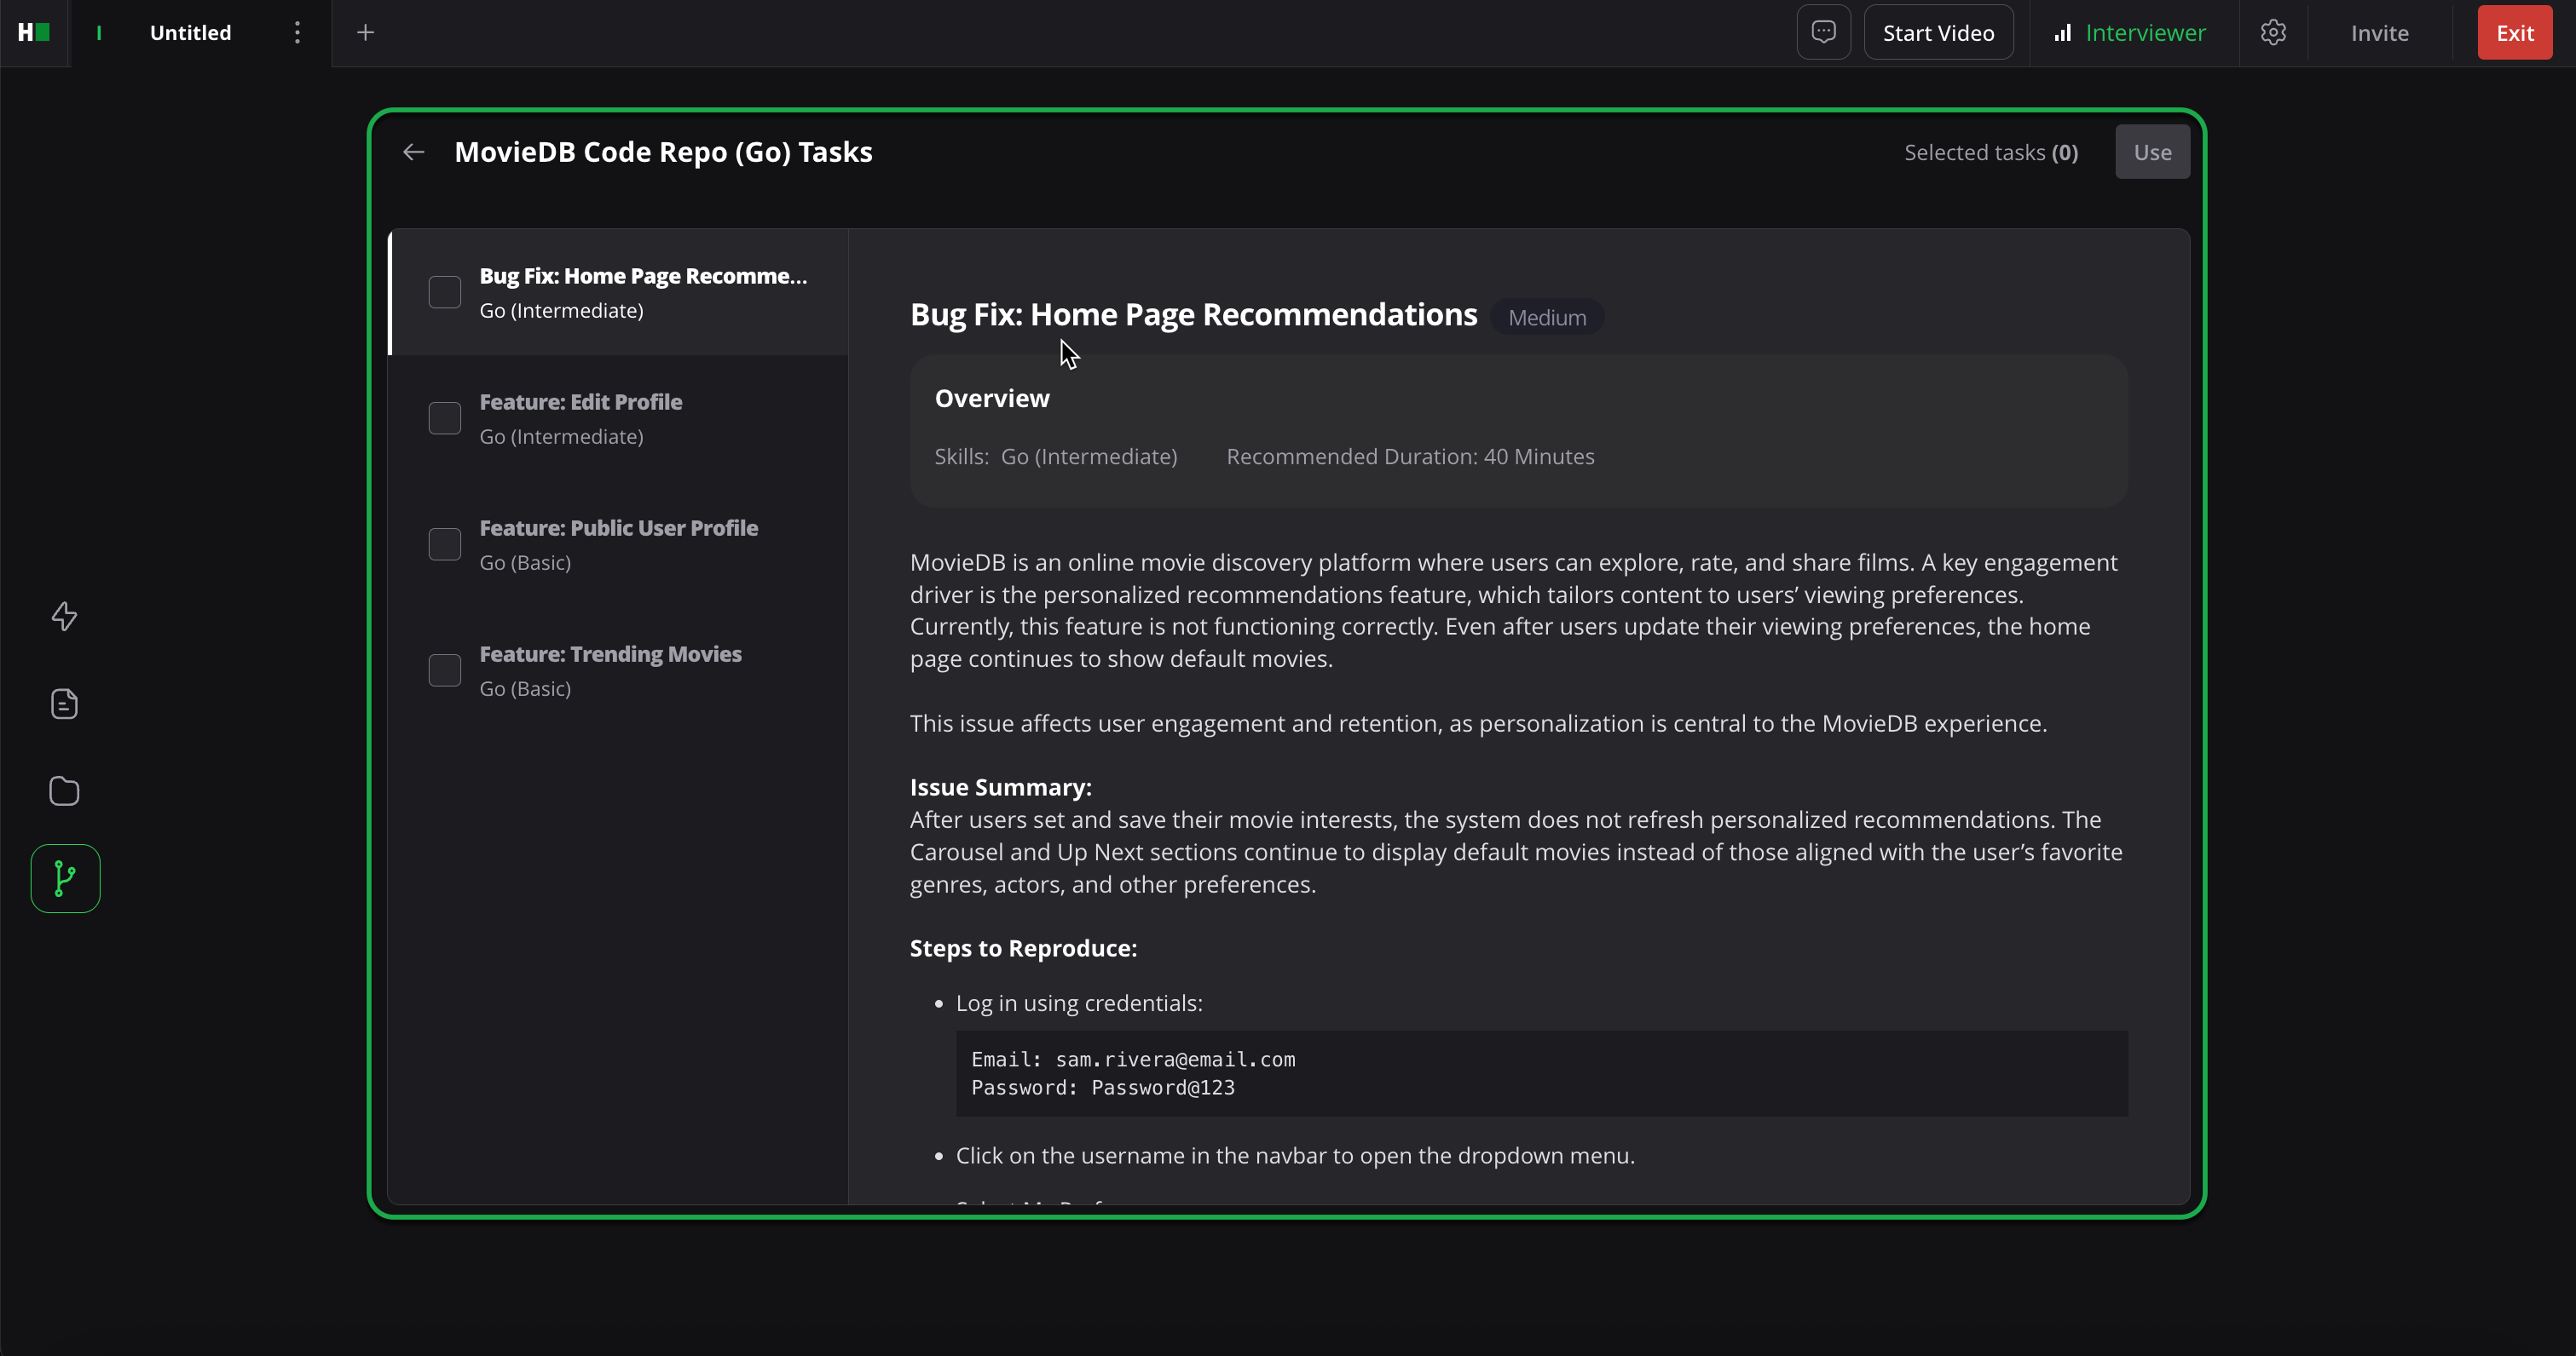Click the Start Video button

1938,33
